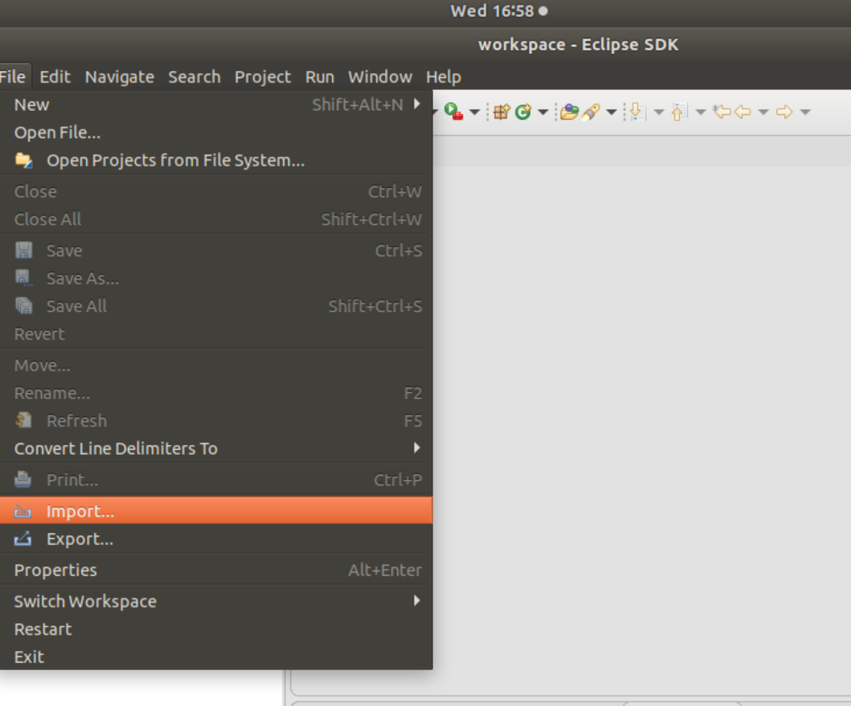Click the Run External Tools icon

pyautogui.click(x=454, y=111)
